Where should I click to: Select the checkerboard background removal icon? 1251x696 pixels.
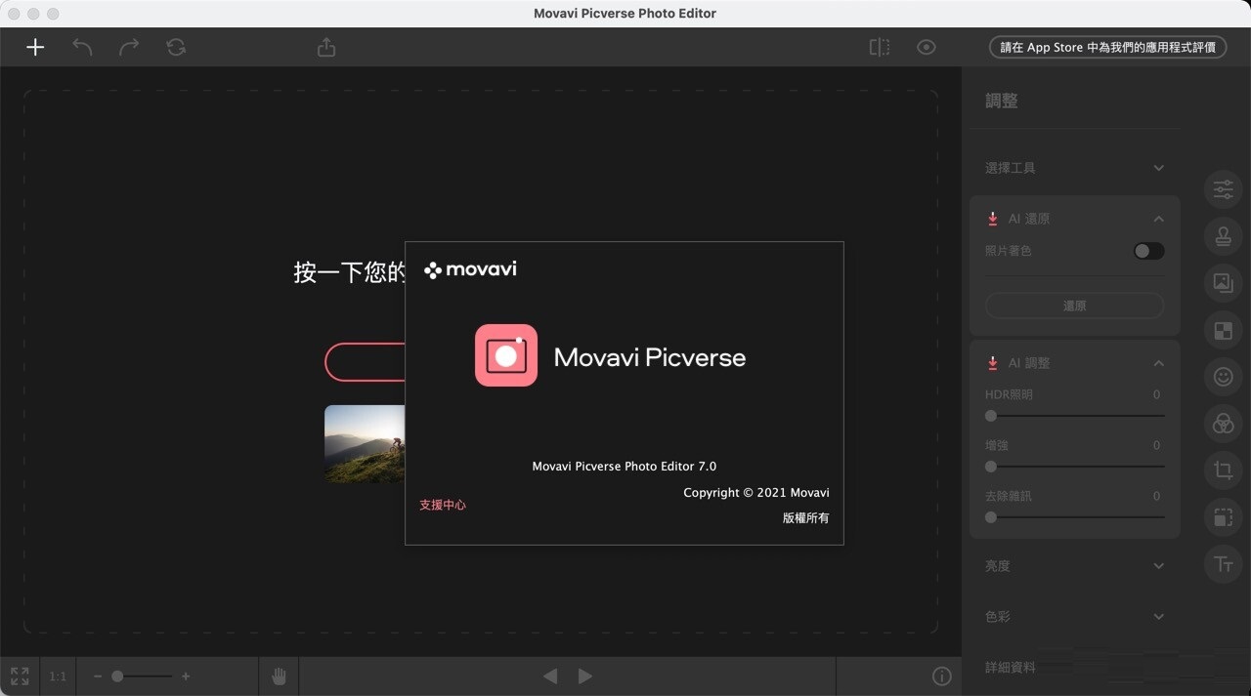tap(1223, 330)
